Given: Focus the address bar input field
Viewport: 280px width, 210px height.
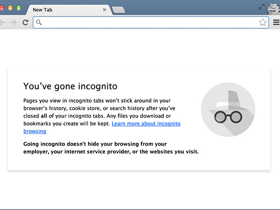Looking at the screenshot, I should click(x=149, y=22).
